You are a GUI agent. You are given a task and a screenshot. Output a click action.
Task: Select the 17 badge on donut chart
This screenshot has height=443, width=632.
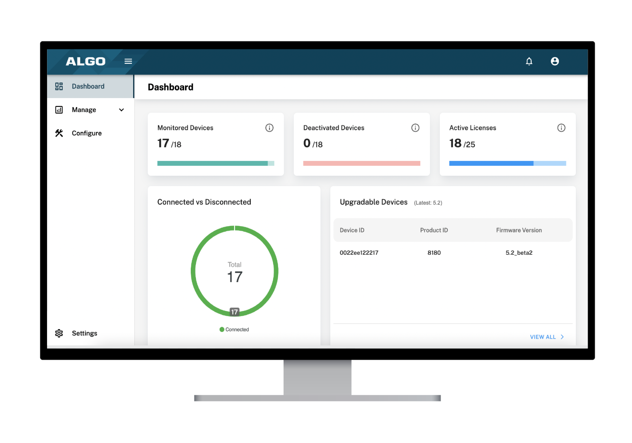234,312
